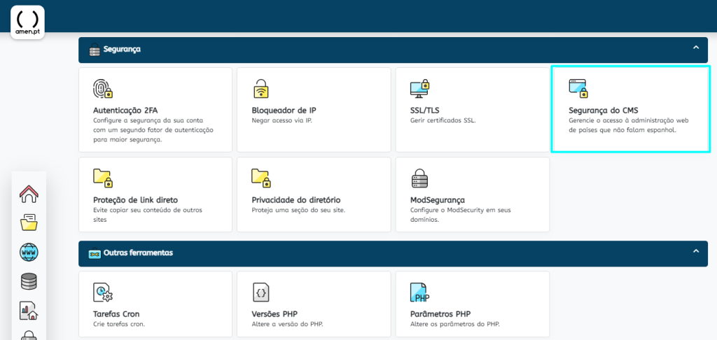Open Parâmetros PHP title link
The width and height of the screenshot is (717, 340).
click(440, 314)
